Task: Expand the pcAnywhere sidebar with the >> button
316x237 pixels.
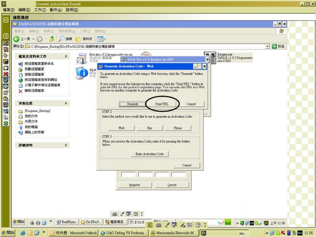Action: click(6, 20)
